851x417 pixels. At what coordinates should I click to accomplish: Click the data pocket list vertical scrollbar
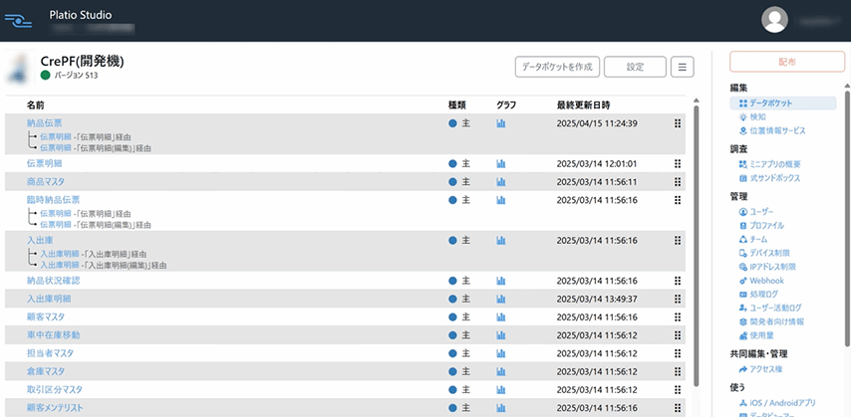point(697,249)
